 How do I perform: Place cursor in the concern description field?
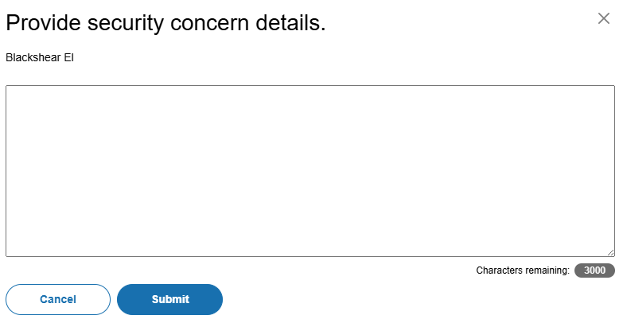pyautogui.click(x=310, y=170)
